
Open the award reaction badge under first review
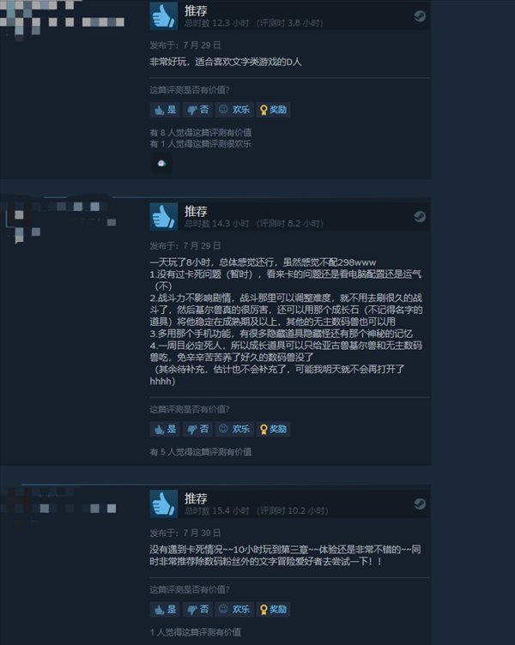point(161,163)
